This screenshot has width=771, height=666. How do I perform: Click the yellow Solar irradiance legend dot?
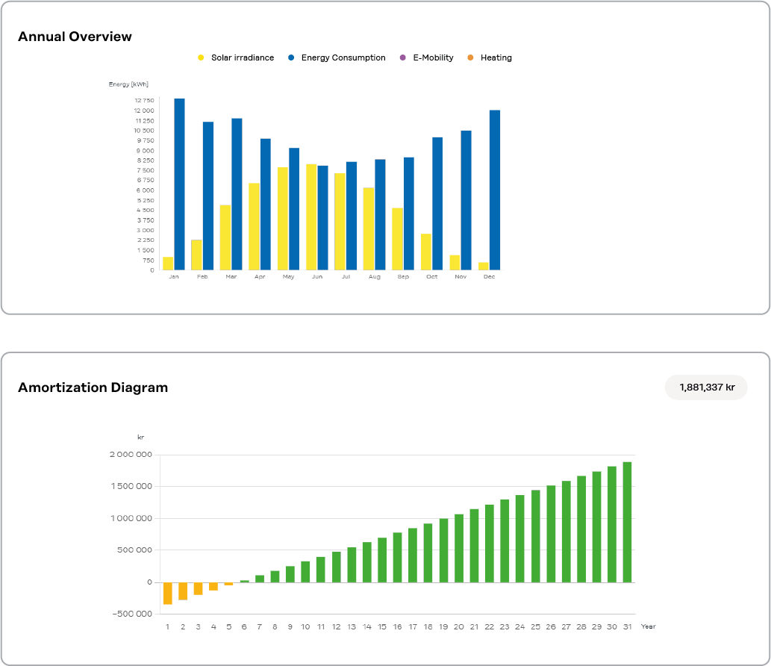point(201,57)
